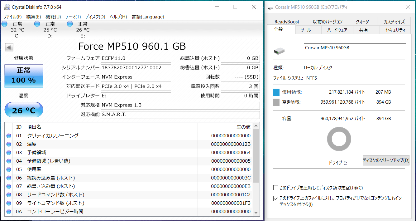Click the 26 °C temperature button
This screenshot has width=416, height=221.
point(24,110)
